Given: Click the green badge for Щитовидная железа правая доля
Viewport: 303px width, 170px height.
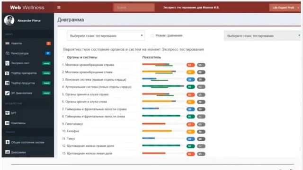Looking at the screenshot, I should pos(190,146).
